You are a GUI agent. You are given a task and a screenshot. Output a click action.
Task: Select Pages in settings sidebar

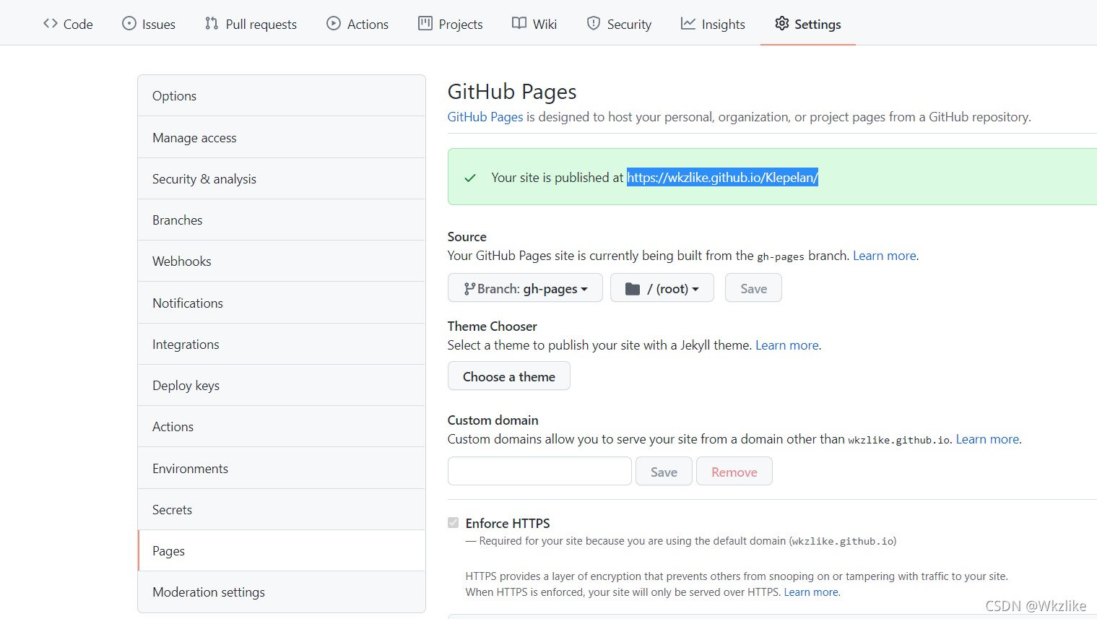point(282,550)
